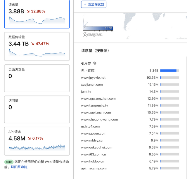Select the www.jpysvip.net referrer entry
This screenshot has height=179, width=187.
(93, 77)
